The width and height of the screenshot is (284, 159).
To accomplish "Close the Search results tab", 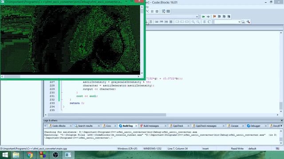I will tap(99, 126).
